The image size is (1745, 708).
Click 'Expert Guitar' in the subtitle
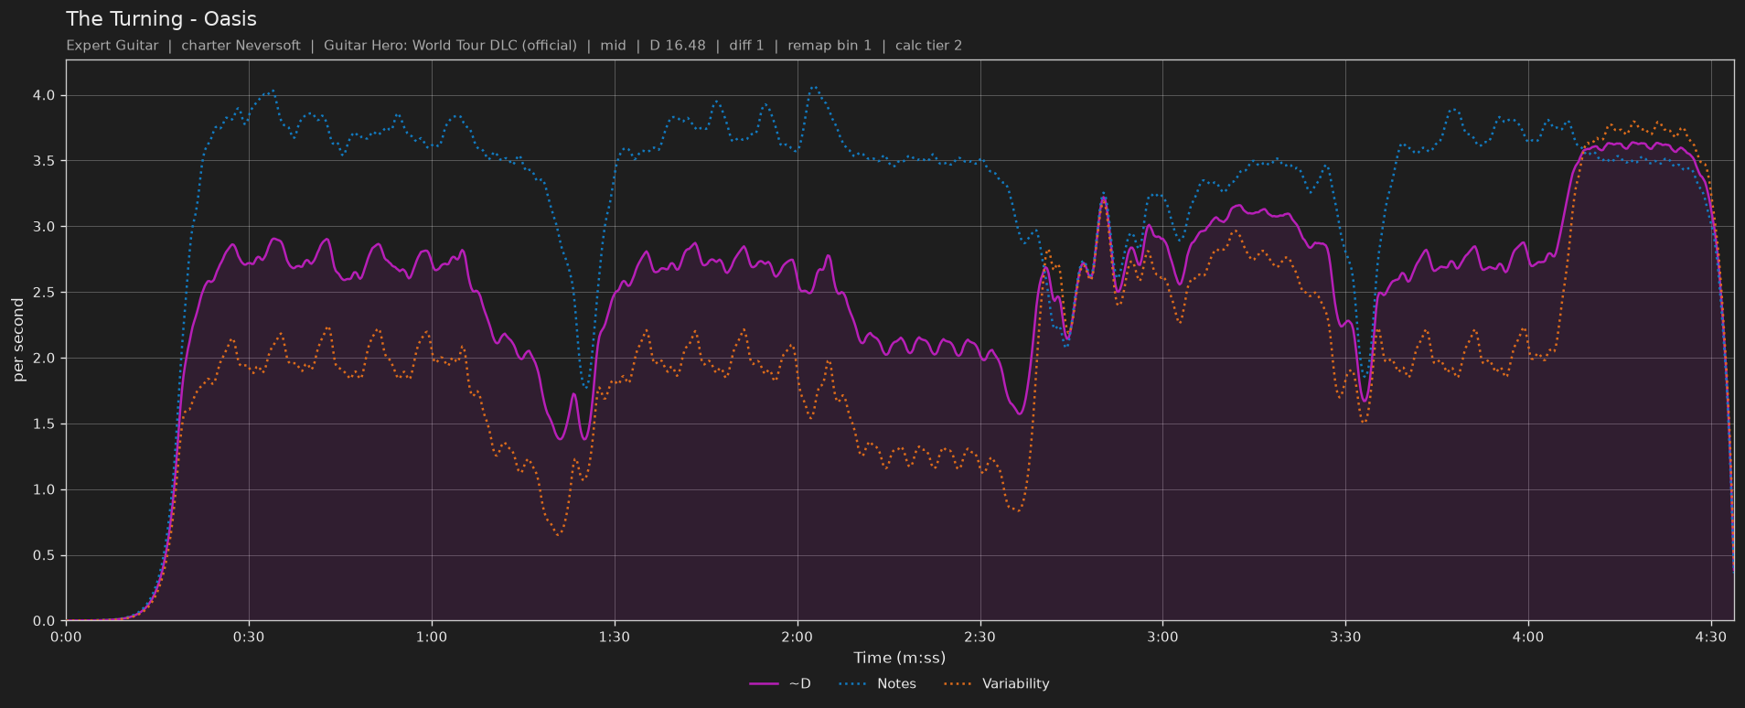tap(112, 46)
